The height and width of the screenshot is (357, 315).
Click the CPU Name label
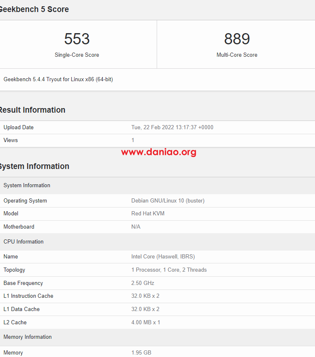pos(10,257)
